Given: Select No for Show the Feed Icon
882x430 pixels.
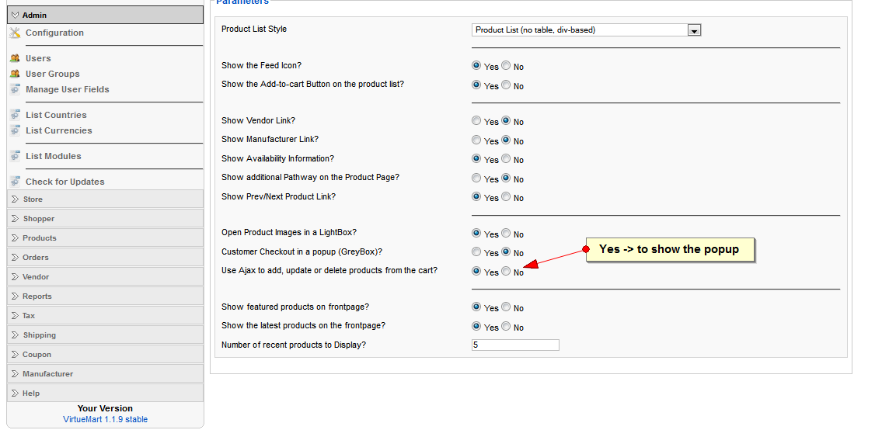Looking at the screenshot, I should click(x=506, y=66).
